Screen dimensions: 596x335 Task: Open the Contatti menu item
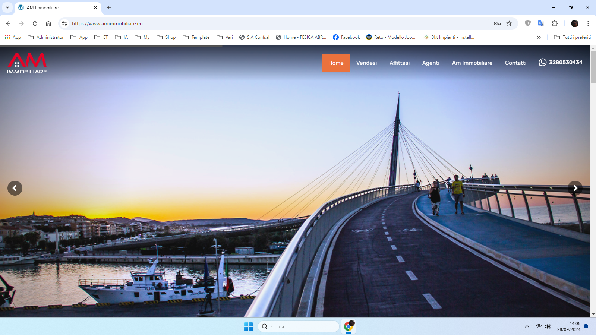pos(516,63)
